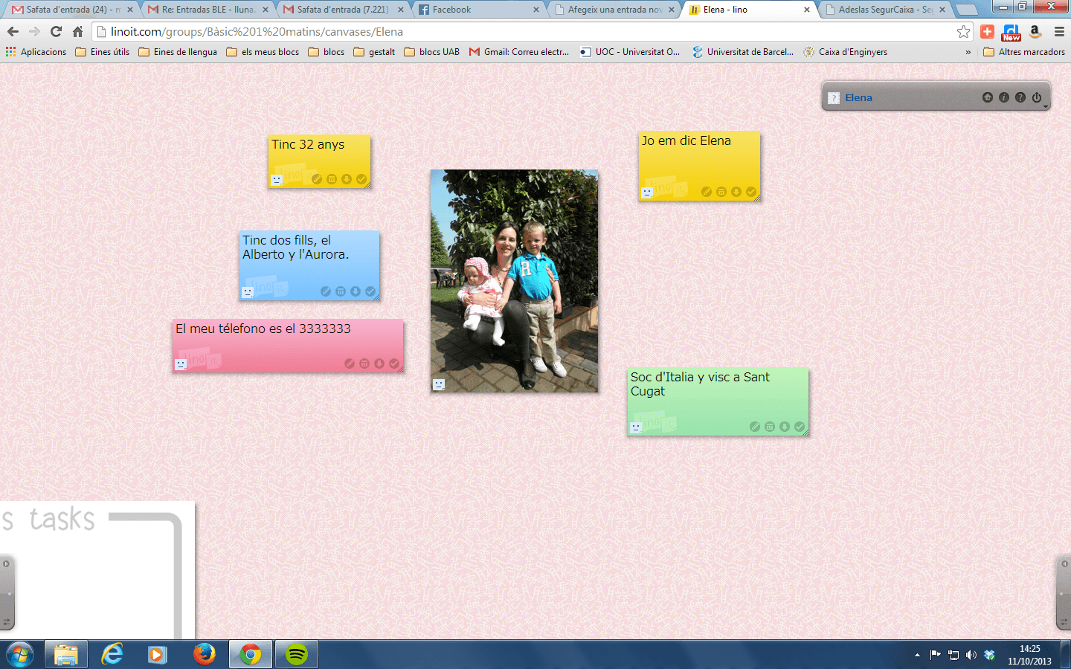Screen dimensions: 1071x669
Task: Mark 'Soc d'Italia' note as done
Action: point(800,427)
